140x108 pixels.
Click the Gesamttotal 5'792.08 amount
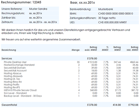[133, 105]
